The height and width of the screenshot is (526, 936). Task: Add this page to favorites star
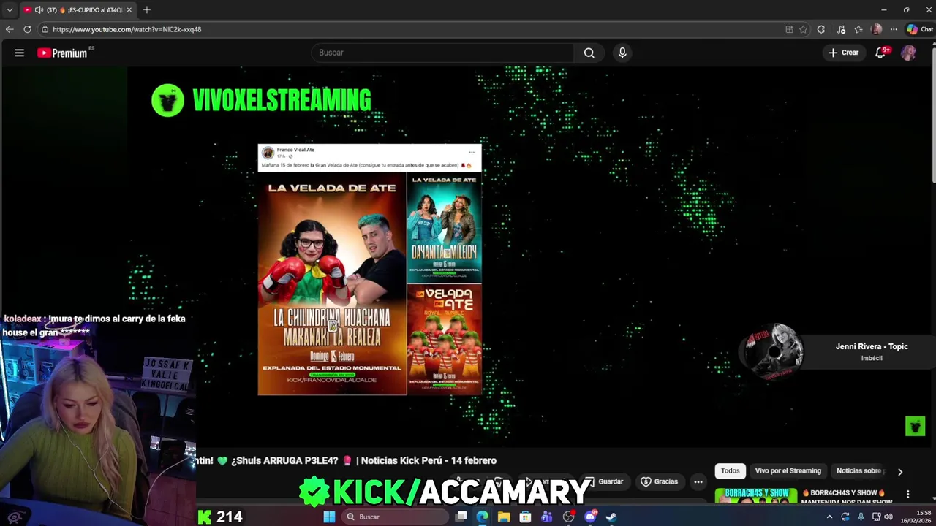coord(804,29)
